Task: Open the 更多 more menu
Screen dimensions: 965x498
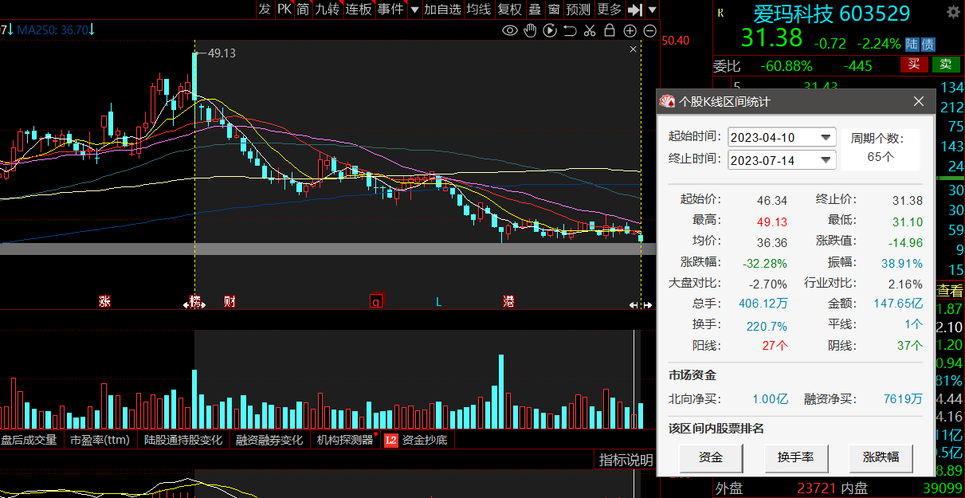Action: (x=609, y=10)
